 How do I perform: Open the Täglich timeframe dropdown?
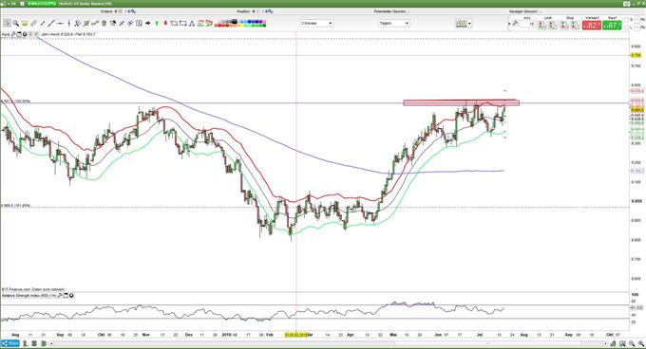pos(394,24)
